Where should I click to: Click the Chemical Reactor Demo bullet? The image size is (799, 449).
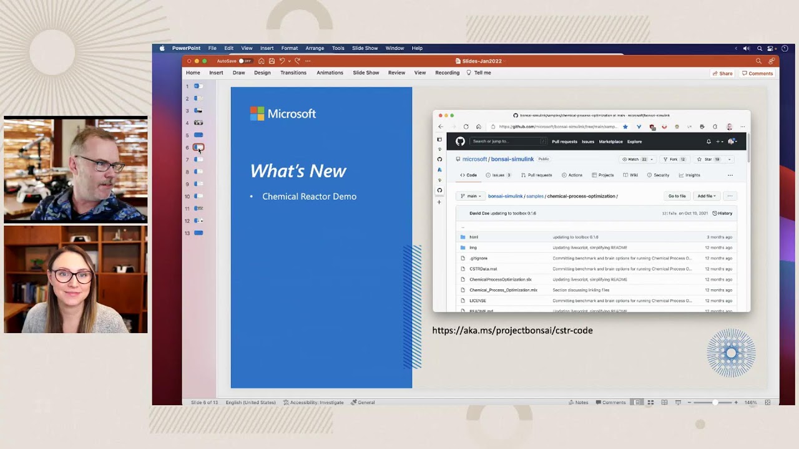point(309,196)
